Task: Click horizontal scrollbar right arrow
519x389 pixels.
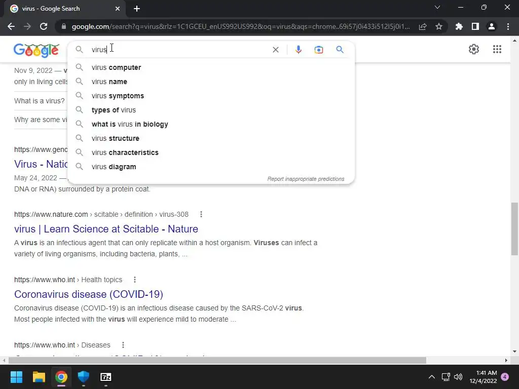Action: [x=506, y=360]
